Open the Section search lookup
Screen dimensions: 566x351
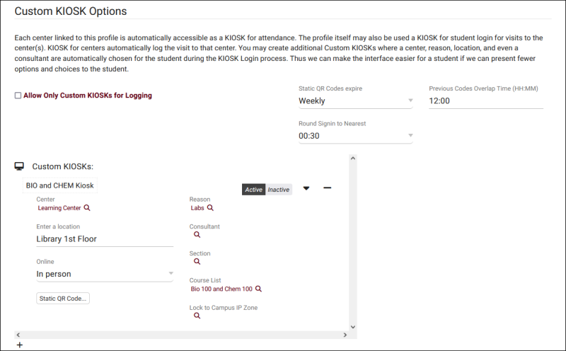tap(197, 262)
